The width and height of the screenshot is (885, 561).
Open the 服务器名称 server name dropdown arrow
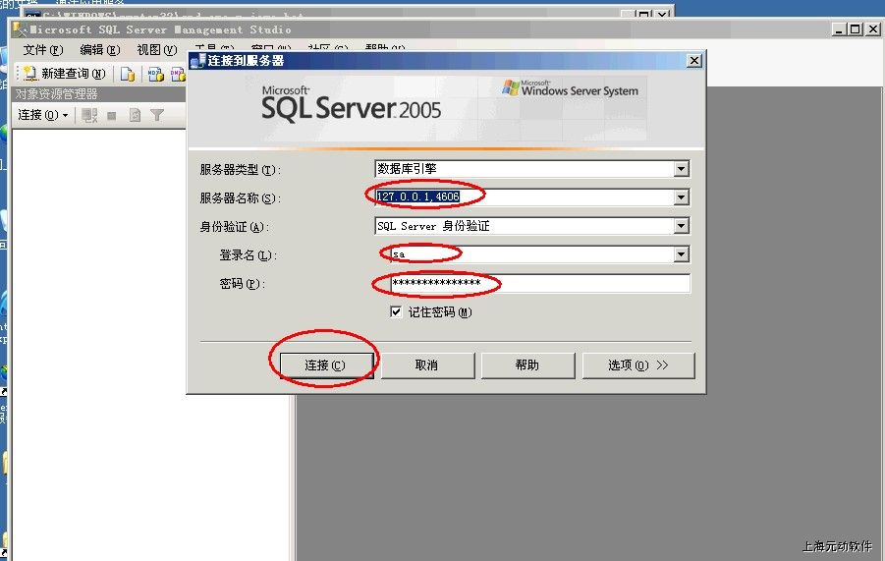(x=681, y=197)
